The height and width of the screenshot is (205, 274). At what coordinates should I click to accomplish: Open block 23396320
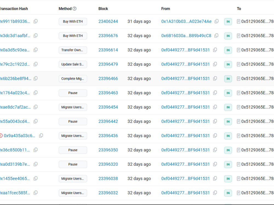[108, 164]
